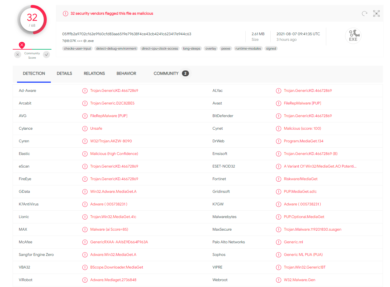390x287 pixels.
Task: Click the Trojan.Malware.119201830.susgen result for MaxSecure
Action: point(313,229)
